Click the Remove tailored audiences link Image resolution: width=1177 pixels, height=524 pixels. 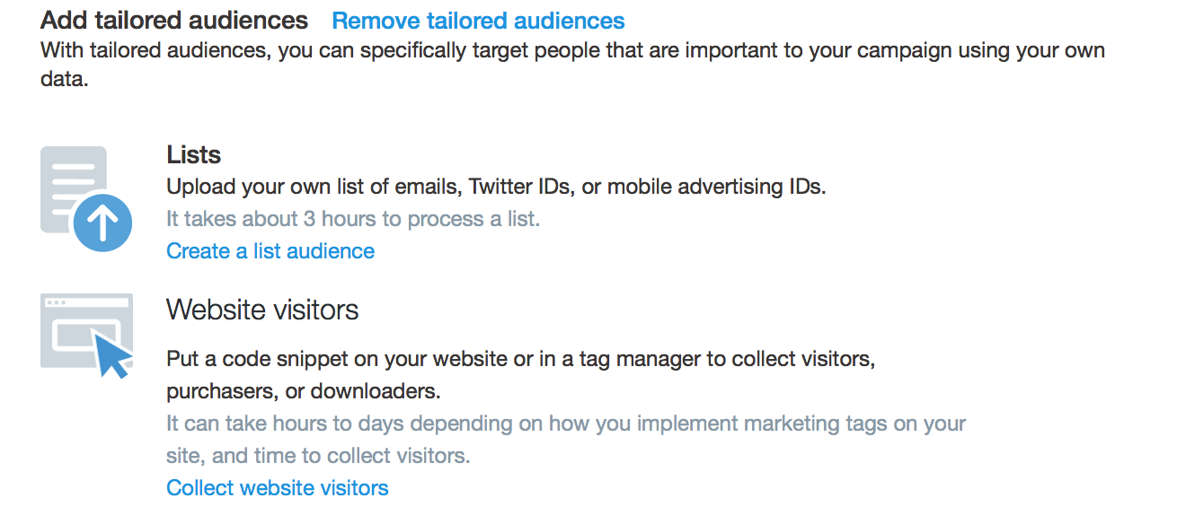tap(478, 21)
